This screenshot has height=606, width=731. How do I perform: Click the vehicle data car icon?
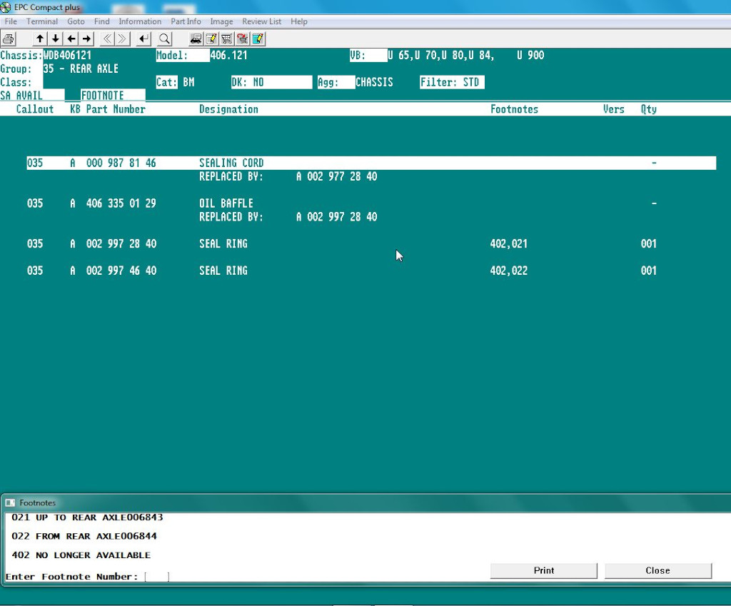tap(196, 39)
